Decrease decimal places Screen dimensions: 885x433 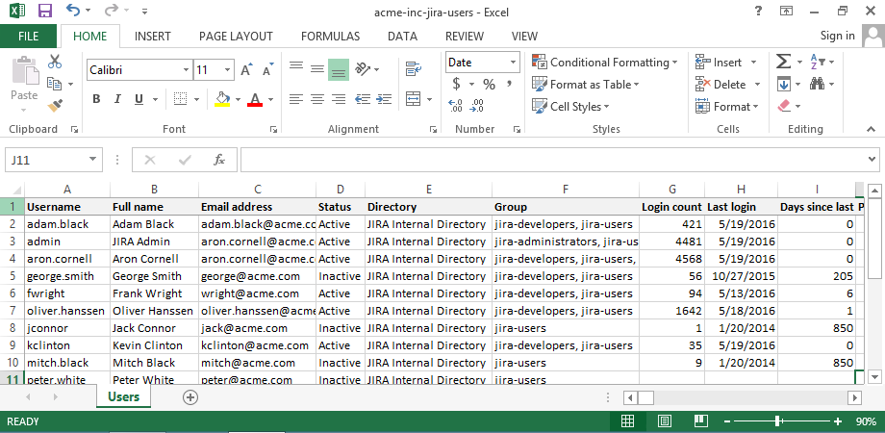point(477,106)
